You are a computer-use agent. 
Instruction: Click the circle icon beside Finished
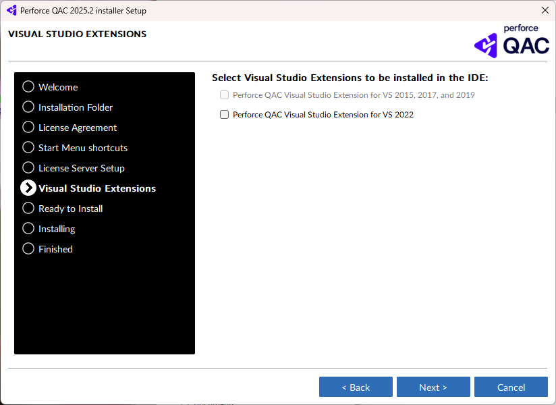click(x=28, y=248)
